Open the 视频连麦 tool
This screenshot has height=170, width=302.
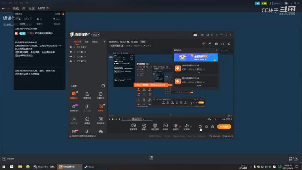click(x=74, y=108)
